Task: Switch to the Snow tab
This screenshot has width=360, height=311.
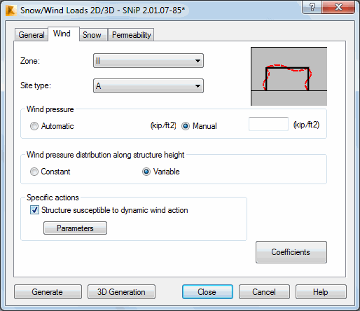Action: (92, 35)
